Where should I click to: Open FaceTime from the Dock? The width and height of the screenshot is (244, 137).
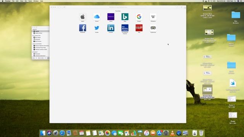coord(120,133)
